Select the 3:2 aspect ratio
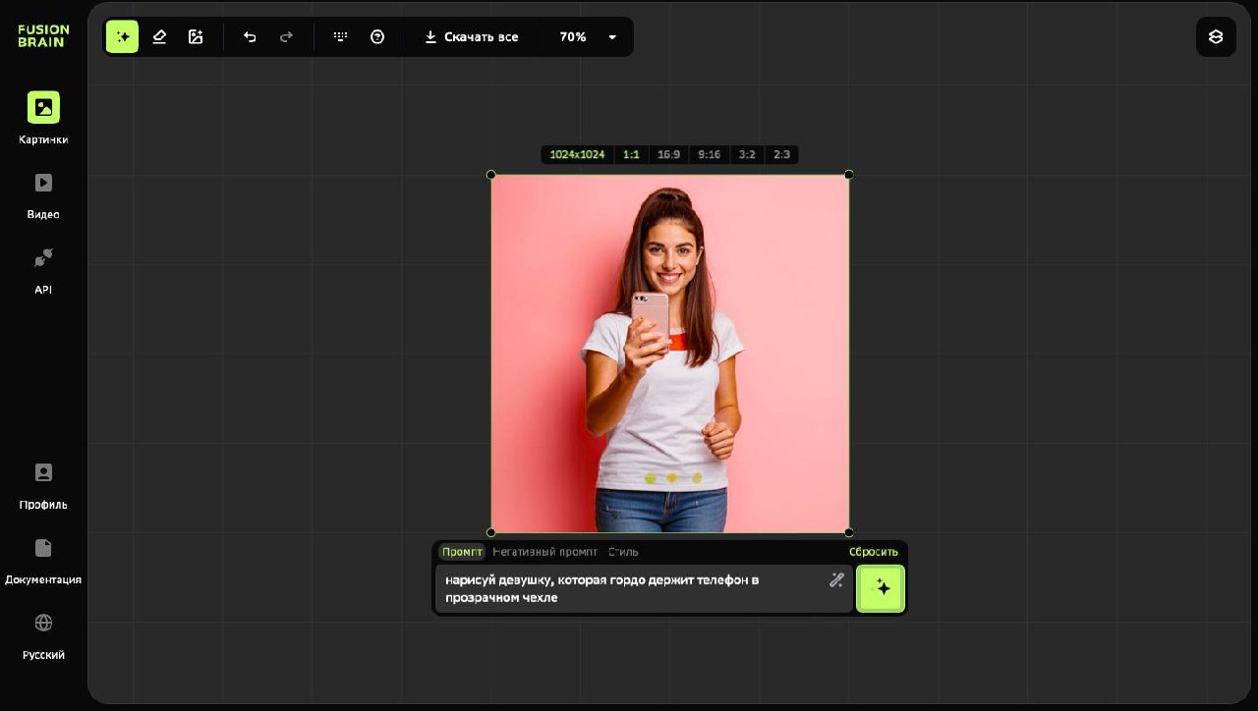The height and width of the screenshot is (711, 1258). click(x=747, y=155)
